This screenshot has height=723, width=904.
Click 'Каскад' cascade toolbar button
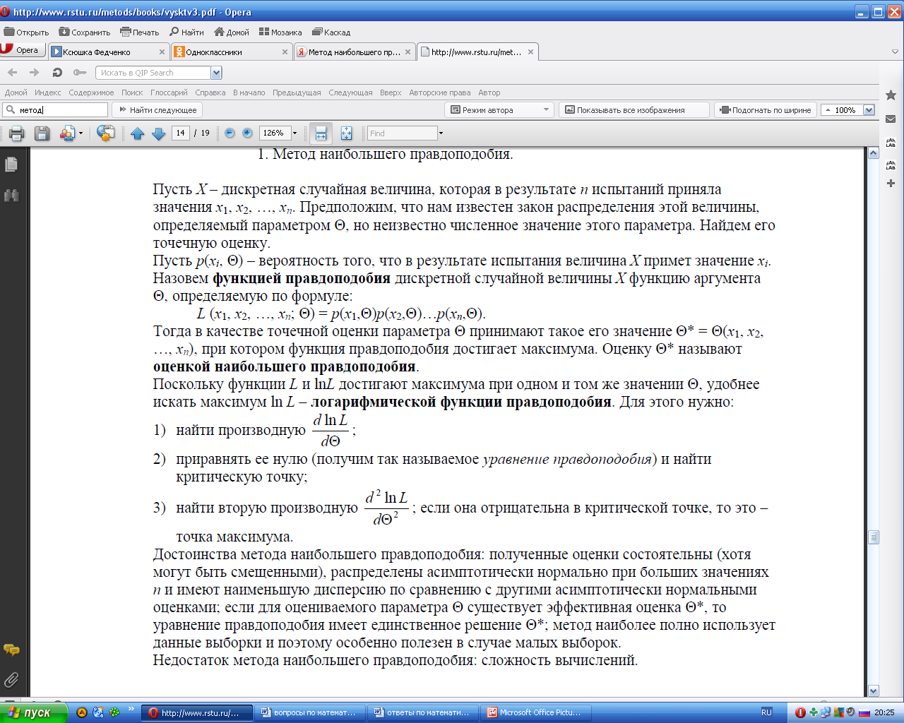[x=331, y=32]
